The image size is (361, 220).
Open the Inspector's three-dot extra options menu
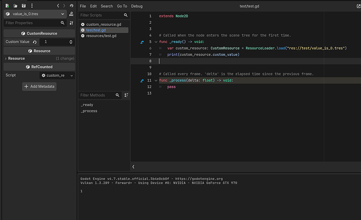(32, 6)
